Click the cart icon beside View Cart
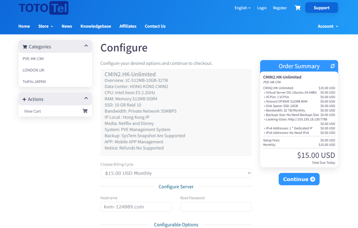This screenshot has height=228, width=358. coord(85,111)
